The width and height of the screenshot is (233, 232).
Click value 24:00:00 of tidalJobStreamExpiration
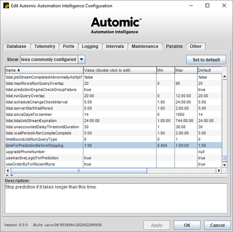(x=120, y=121)
